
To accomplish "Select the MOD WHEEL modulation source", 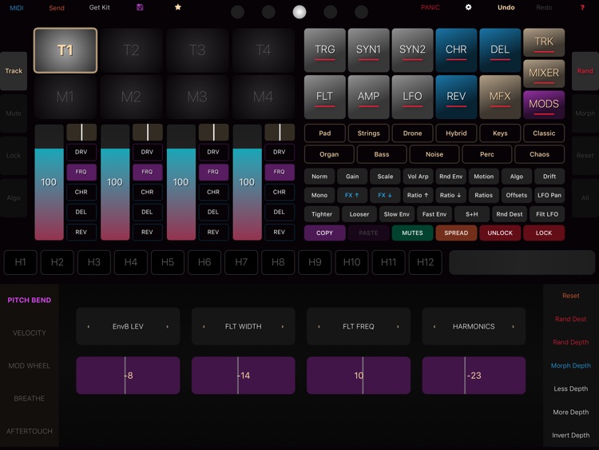I will (x=30, y=366).
